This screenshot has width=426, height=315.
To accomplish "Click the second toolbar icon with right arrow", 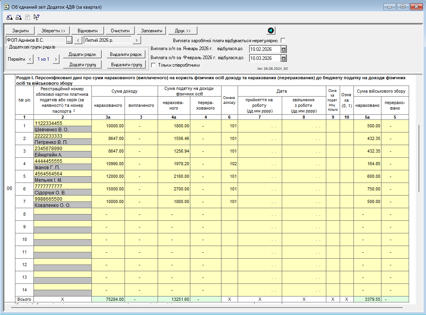I will click(19, 17).
